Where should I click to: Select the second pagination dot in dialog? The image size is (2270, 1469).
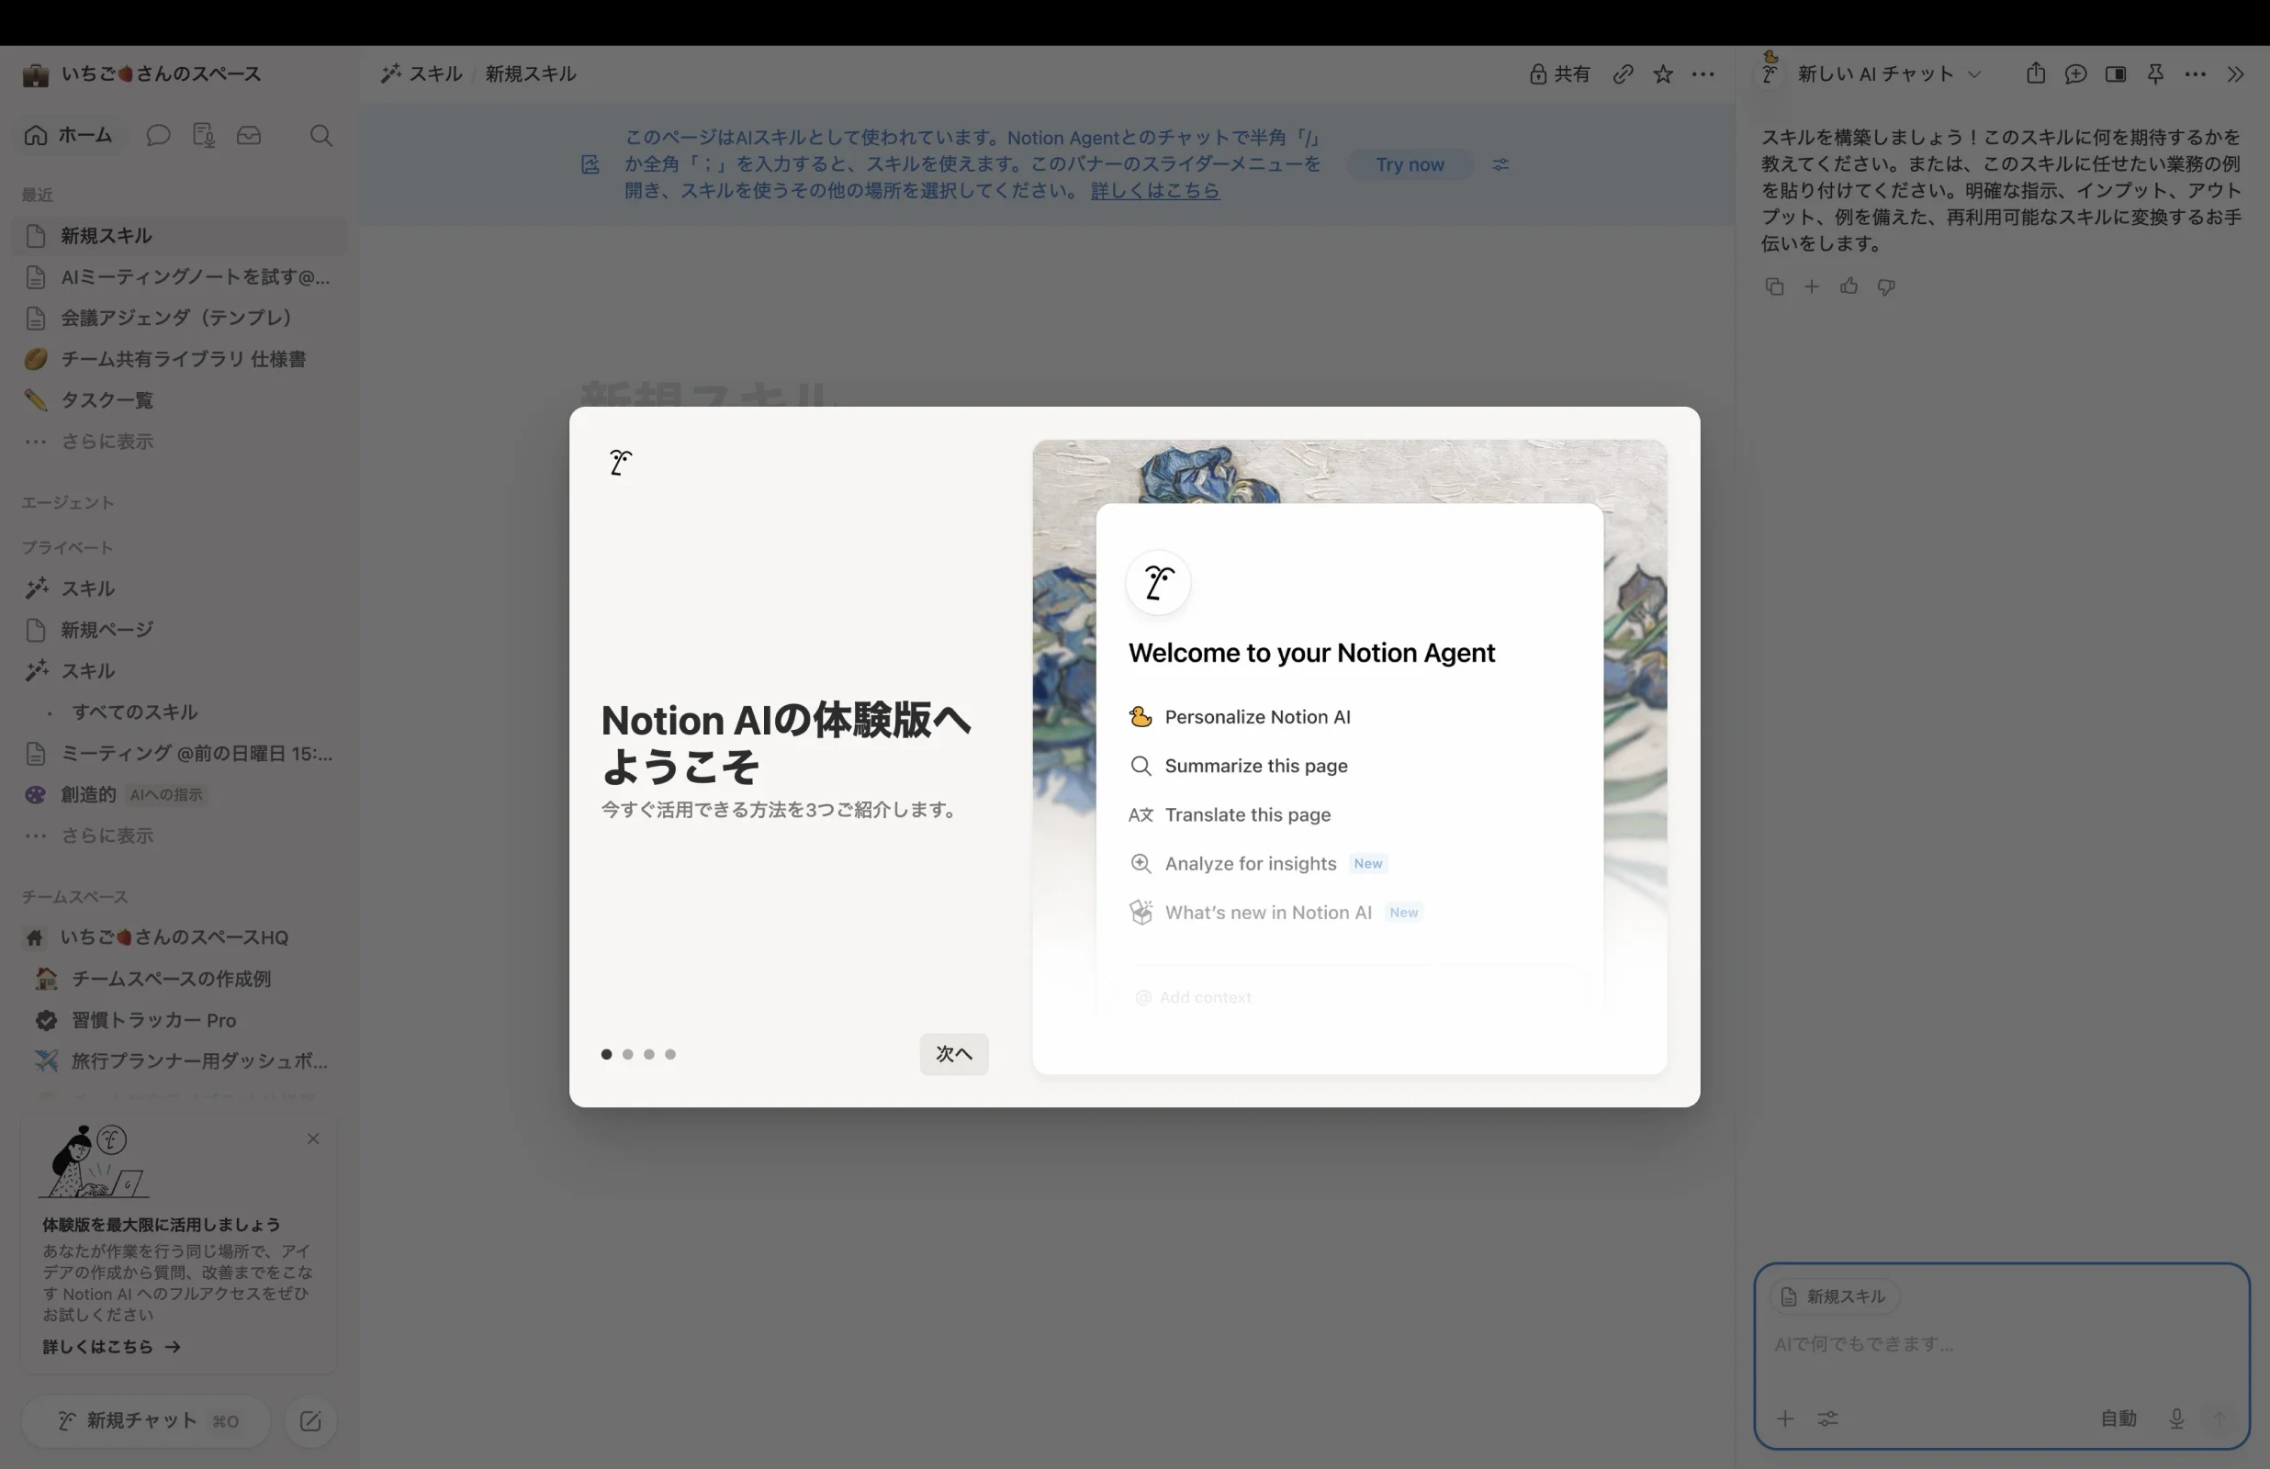pos(627,1054)
